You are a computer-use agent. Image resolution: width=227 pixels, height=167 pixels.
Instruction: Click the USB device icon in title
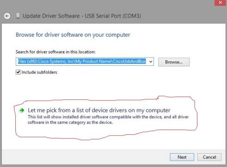pos(18,16)
